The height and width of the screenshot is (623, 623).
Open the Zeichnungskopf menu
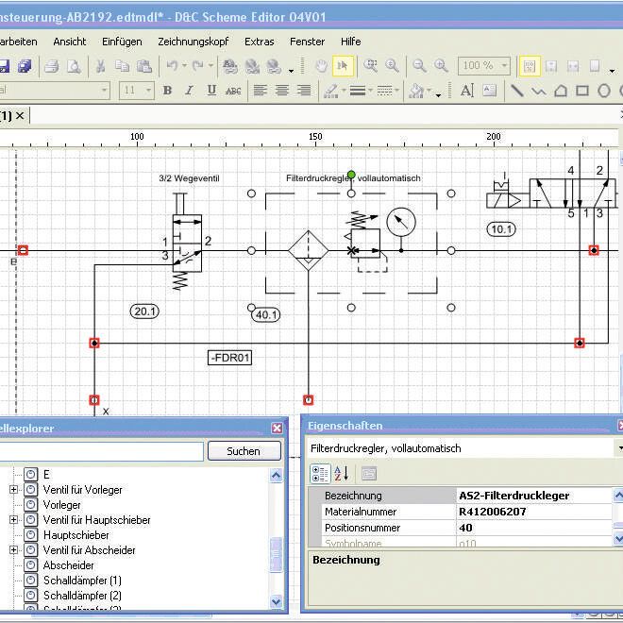click(194, 42)
